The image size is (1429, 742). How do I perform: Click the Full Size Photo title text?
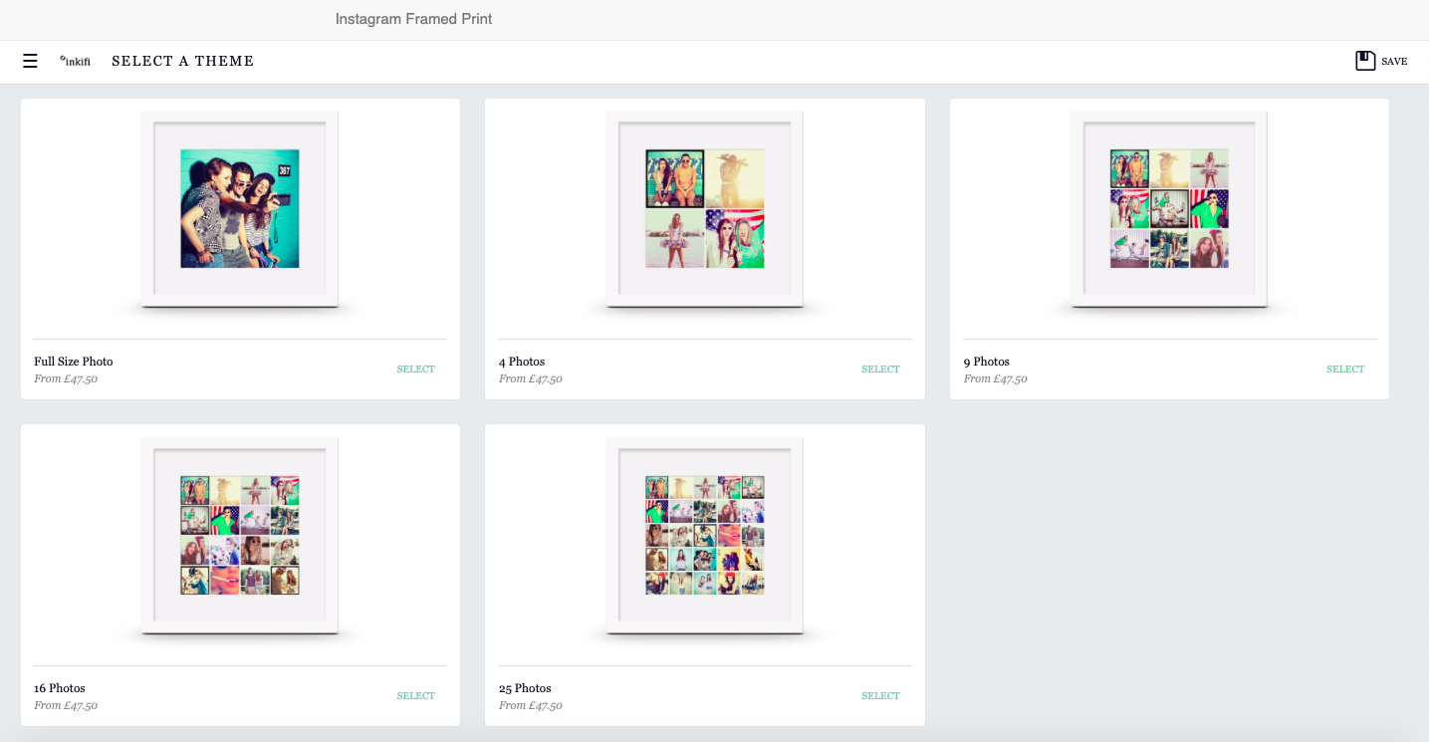click(x=74, y=362)
